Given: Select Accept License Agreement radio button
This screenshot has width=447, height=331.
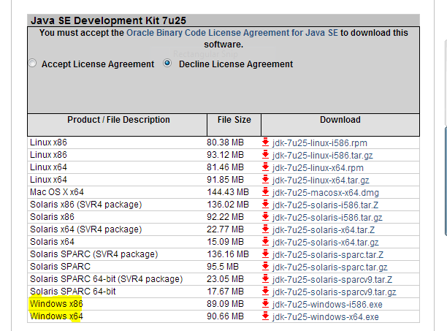Looking at the screenshot, I should (32, 64).
